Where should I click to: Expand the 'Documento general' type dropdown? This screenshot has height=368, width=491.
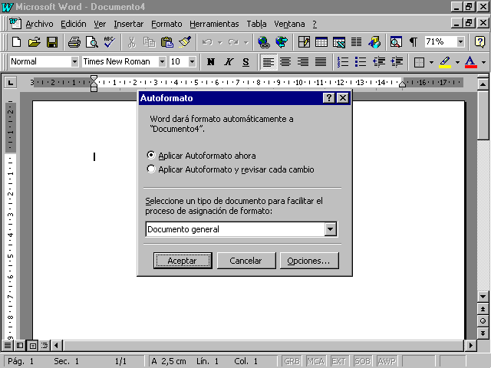[331, 229]
